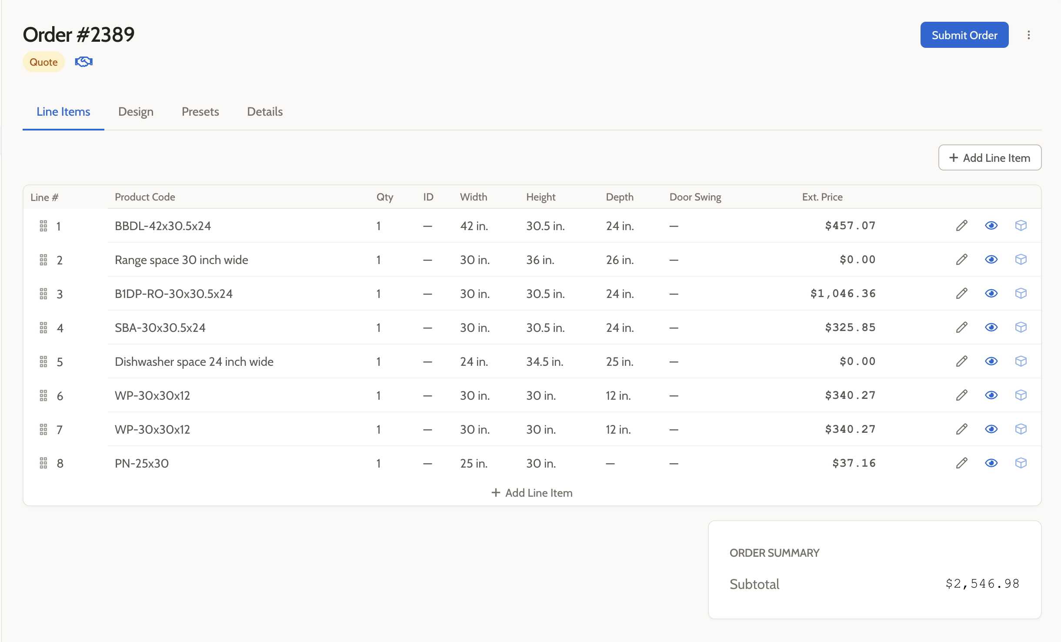Toggle eye visibility for Range space line
Screen dimensions: 1061x642
[x=991, y=259]
